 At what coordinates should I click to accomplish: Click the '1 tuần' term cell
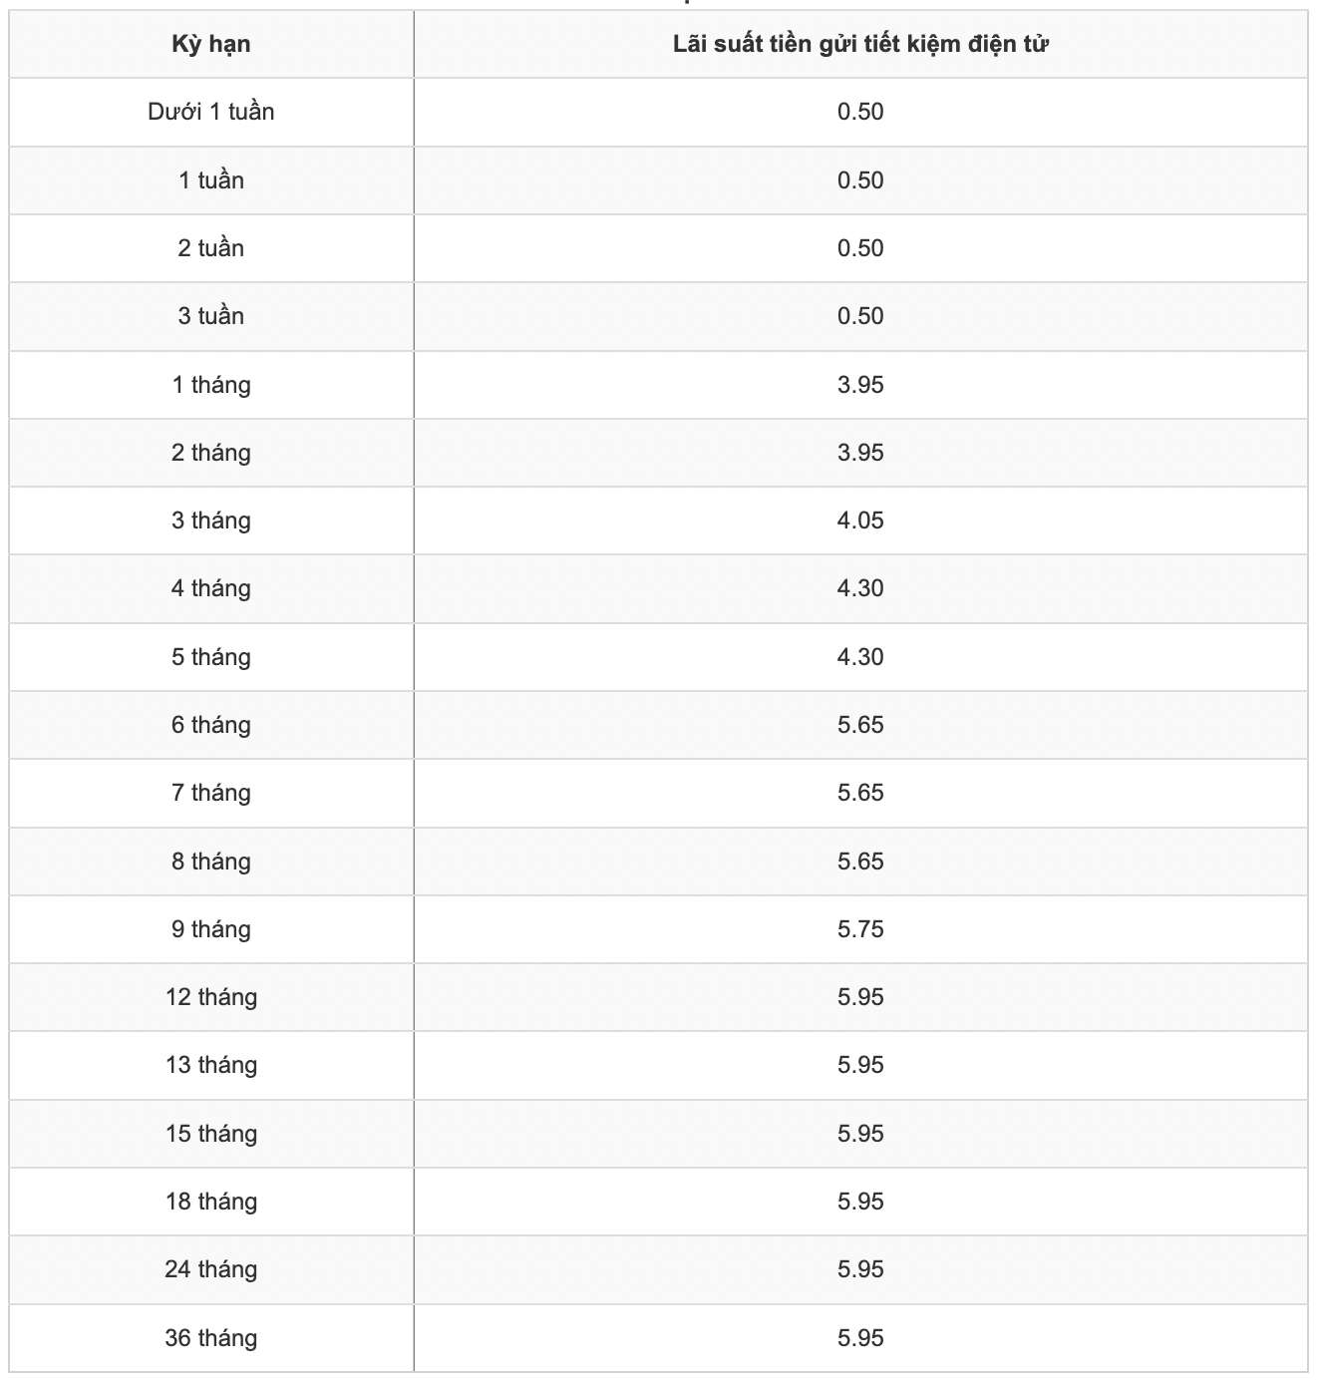click(x=211, y=180)
